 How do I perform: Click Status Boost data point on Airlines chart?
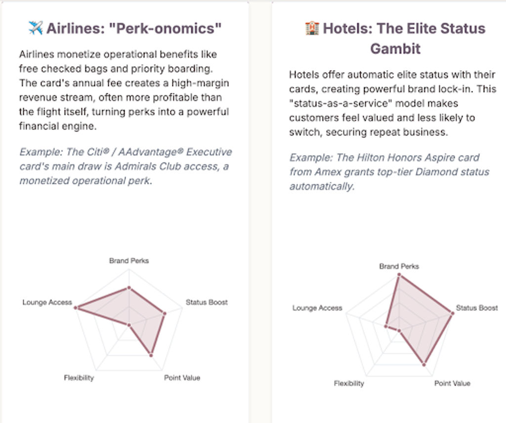[165, 313]
